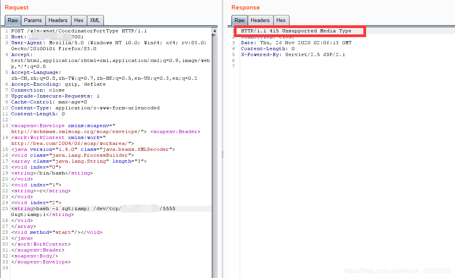455x278 pixels.
Task: Click the HTTP/1.1 415 Unsupported Media Type line
Action: 296,31
